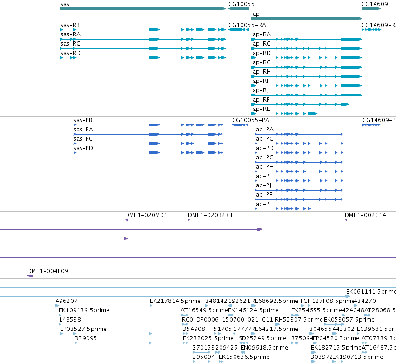This screenshot has height=364, width=396.
Task: Click the sas-PB protein label
Action: [83, 120]
